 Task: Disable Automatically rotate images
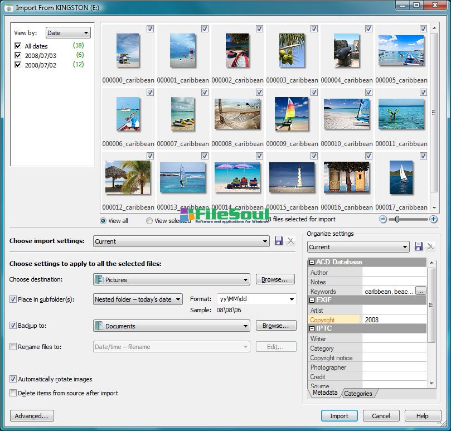[x=13, y=379]
